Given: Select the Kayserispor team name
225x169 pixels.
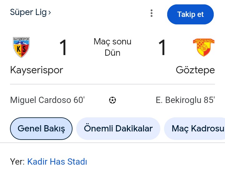Looking at the screenshot, I should coord(37,70).
